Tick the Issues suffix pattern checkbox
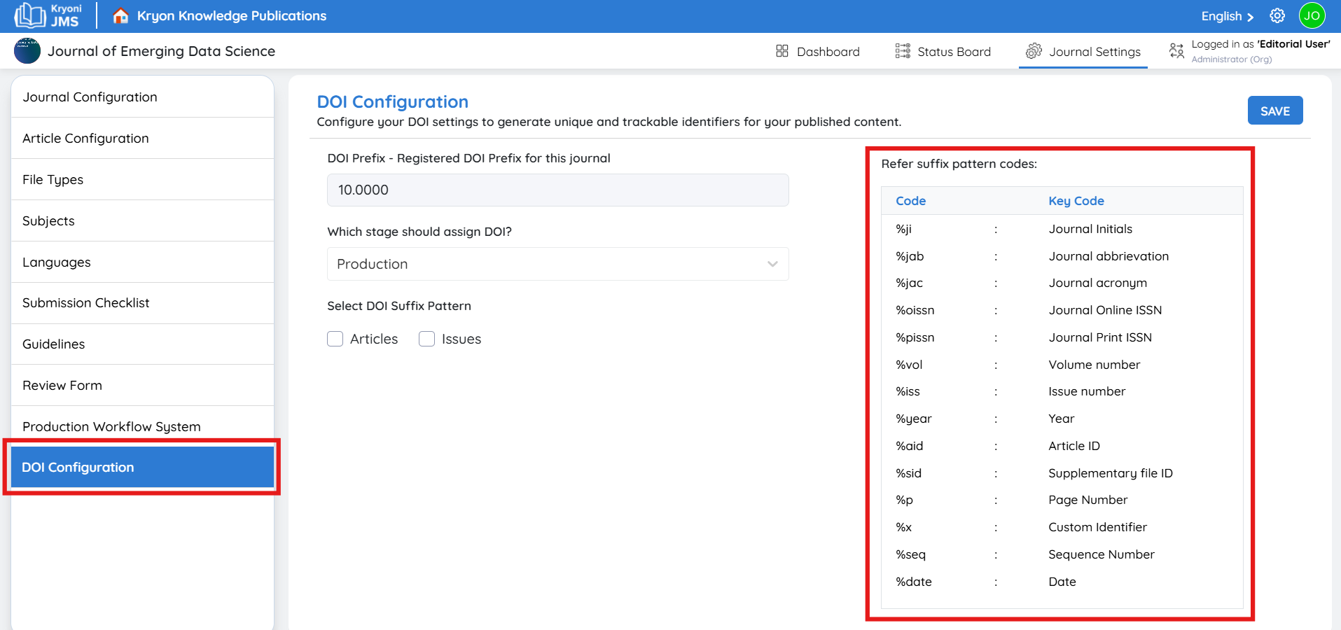Screen dimensions: 1341x630 (x=427, y=339)
